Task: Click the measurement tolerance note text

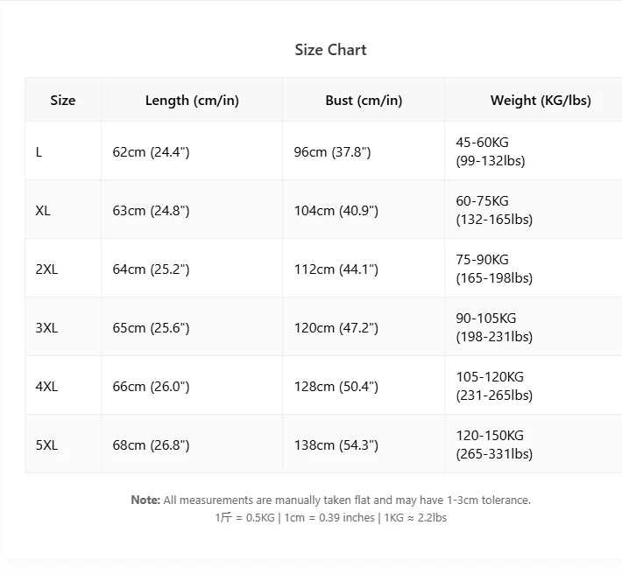Action: click(x=330, y=500)
